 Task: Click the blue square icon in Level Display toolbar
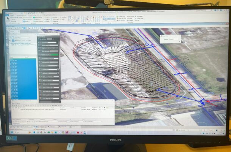pyautogui.click(x=13, y=41)
